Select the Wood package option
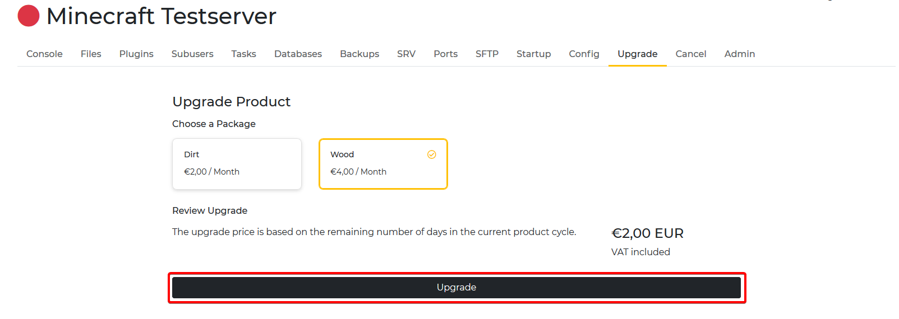The height and width of the screenshot is (319, 899). coord(383,163)
